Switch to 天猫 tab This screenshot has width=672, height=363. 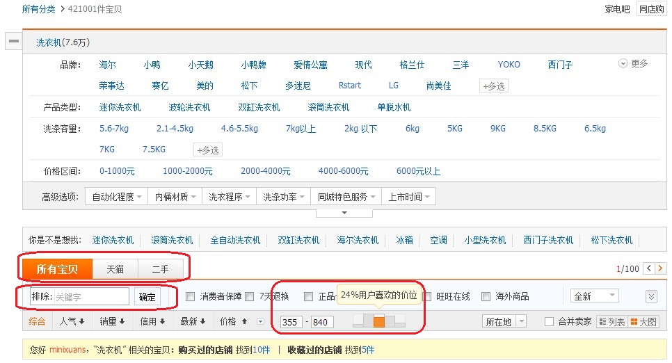pos(115,269)
